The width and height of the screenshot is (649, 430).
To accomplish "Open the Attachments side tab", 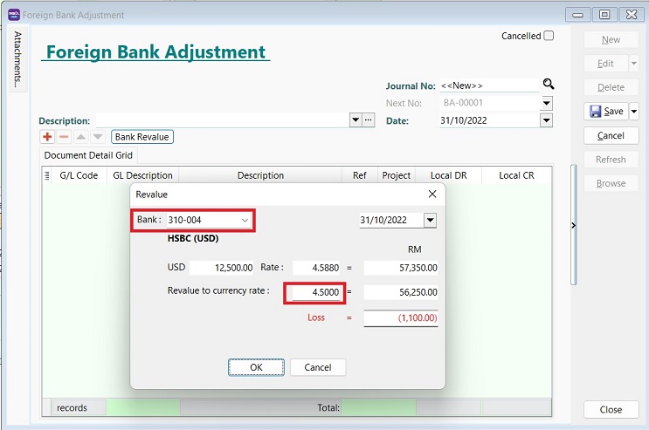I will tap(17, 59).
